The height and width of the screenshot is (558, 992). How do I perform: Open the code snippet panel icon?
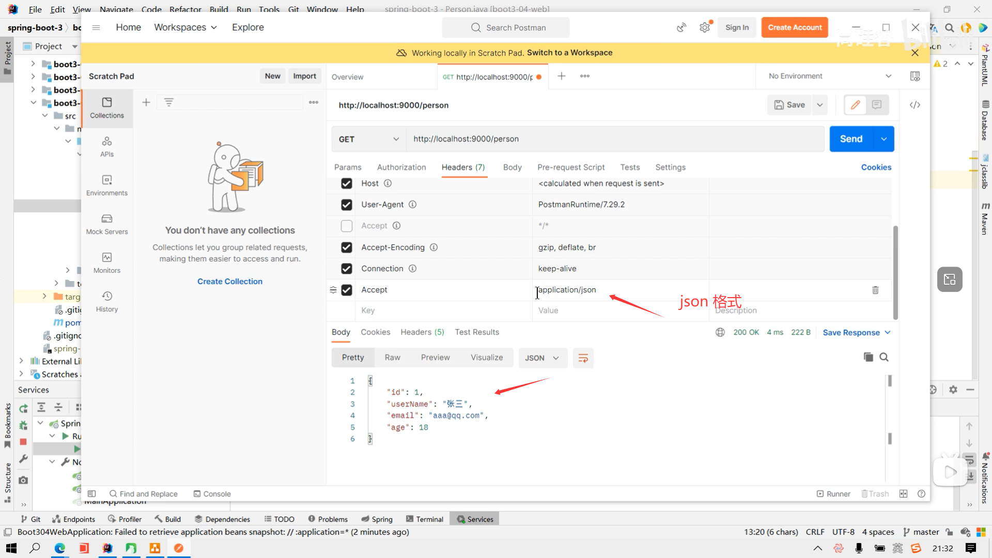(915, 105)
